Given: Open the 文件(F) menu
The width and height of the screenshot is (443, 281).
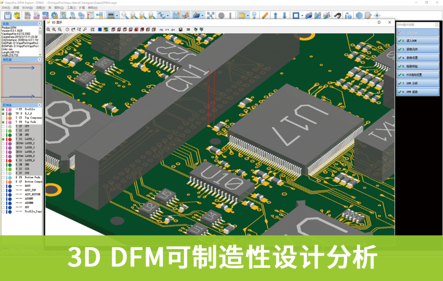Looking at the screenshot, I should pos(6,8).
